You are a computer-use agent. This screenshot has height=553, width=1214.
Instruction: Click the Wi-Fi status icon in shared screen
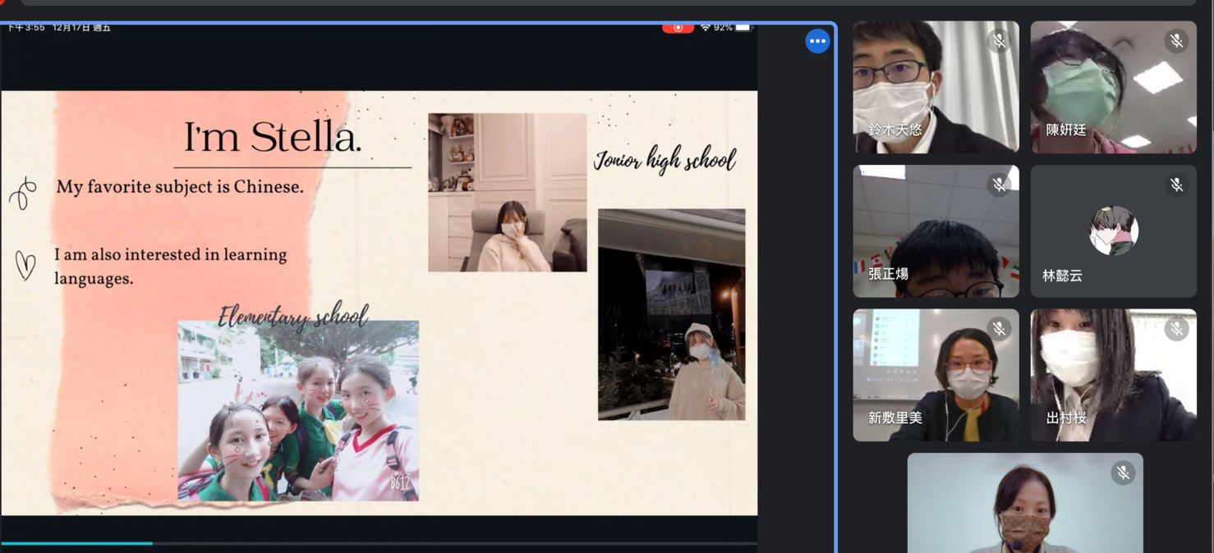pos(705,28)
